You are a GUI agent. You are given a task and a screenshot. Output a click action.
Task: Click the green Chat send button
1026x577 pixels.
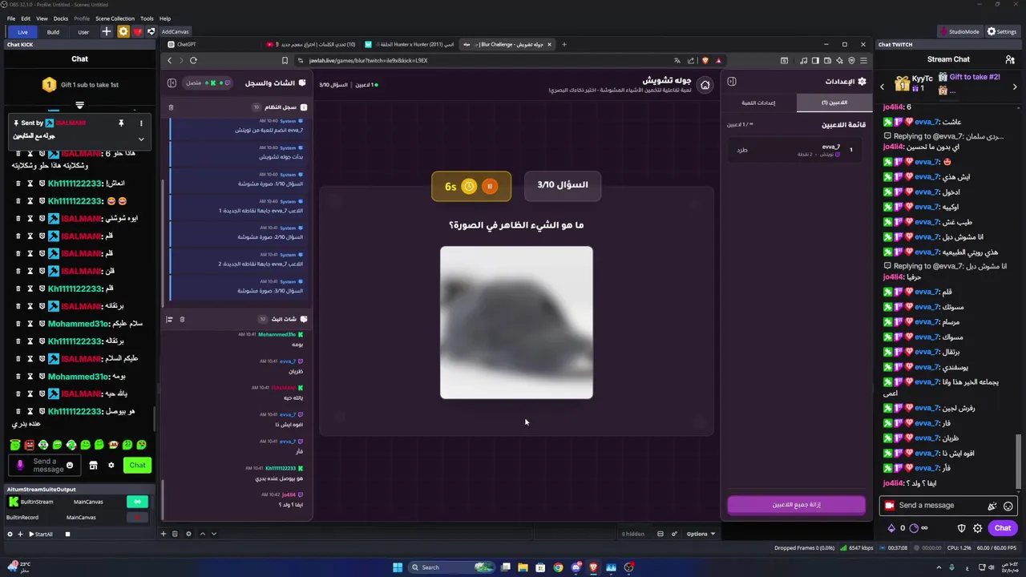click(x=138, y=465)
